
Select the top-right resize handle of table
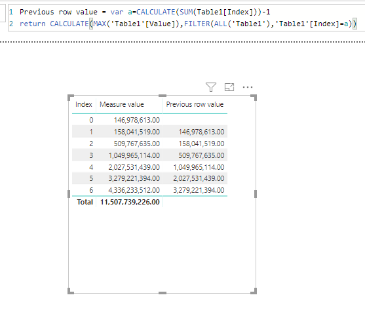(254, 98)
